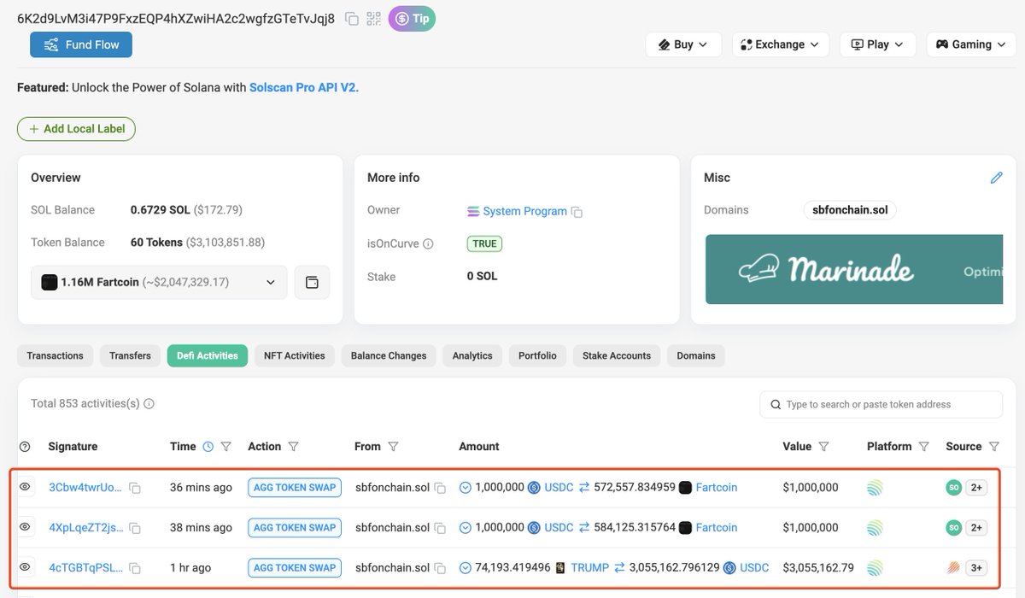Viewport: 1025px width, 598px height.
Task: Open the System Program owner link
Action: click(524, 211)
